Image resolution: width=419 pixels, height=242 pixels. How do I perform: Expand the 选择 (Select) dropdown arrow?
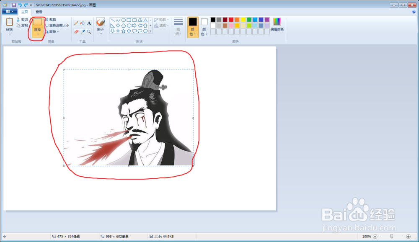point(38,34)
